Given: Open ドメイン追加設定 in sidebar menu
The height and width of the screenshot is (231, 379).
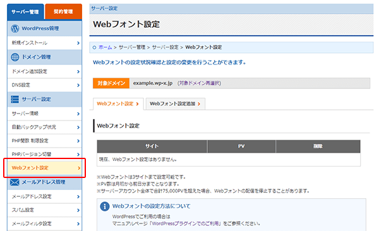Looking at the screenshot, I should pos(45,71).
